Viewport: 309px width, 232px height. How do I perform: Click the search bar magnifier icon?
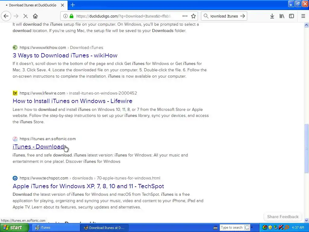[x=206, y=16]
